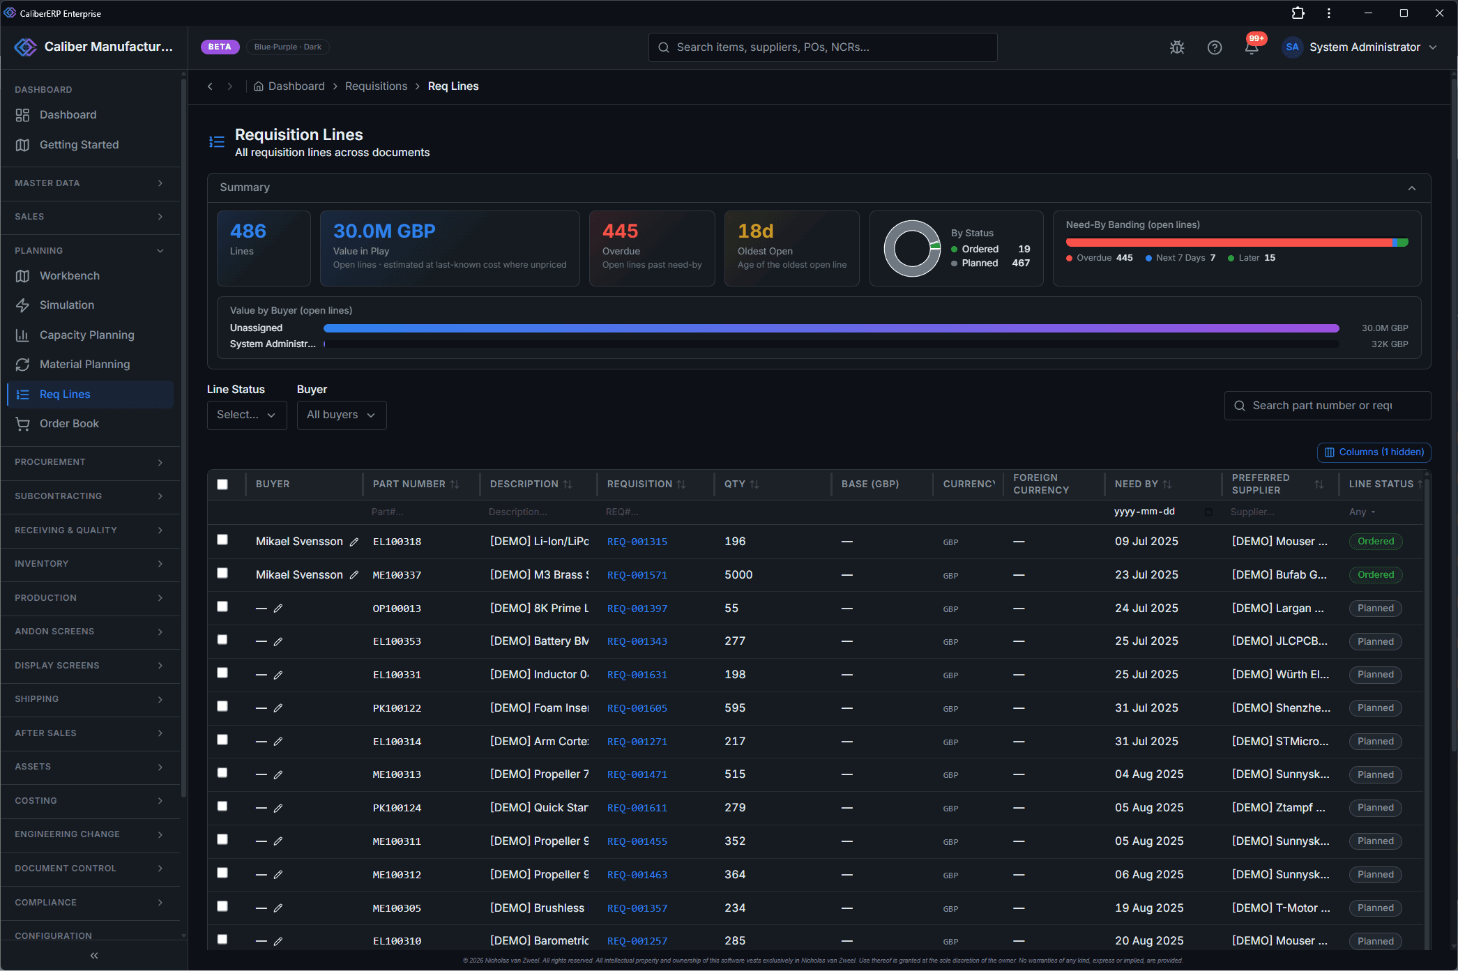The image size is (1458, 971).
Task: Open the notifications bell icon
Action: click(1252, 47)
